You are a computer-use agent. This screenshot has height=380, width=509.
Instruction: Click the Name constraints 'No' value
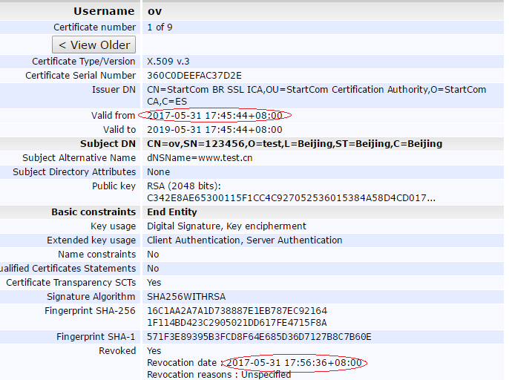pos(153,255)
